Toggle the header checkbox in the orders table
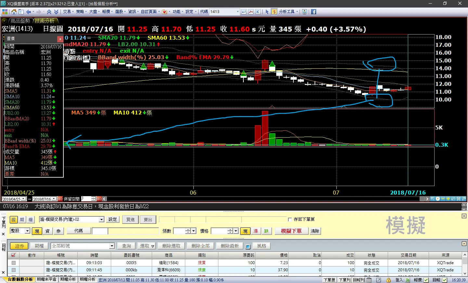This screenshot has height=283, width=468. click(13, 255)
